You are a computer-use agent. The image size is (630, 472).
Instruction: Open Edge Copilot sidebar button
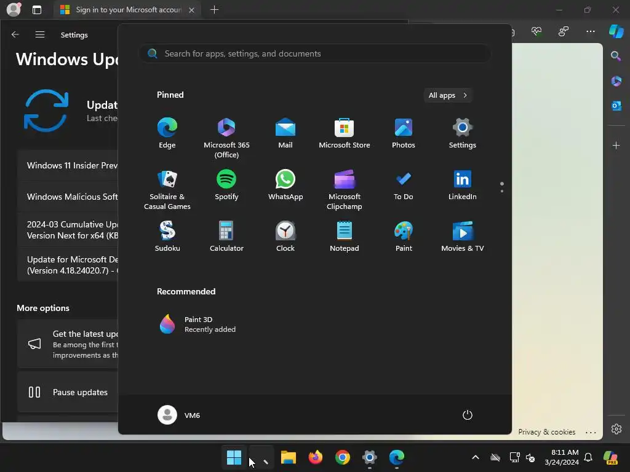pos(616,31)
